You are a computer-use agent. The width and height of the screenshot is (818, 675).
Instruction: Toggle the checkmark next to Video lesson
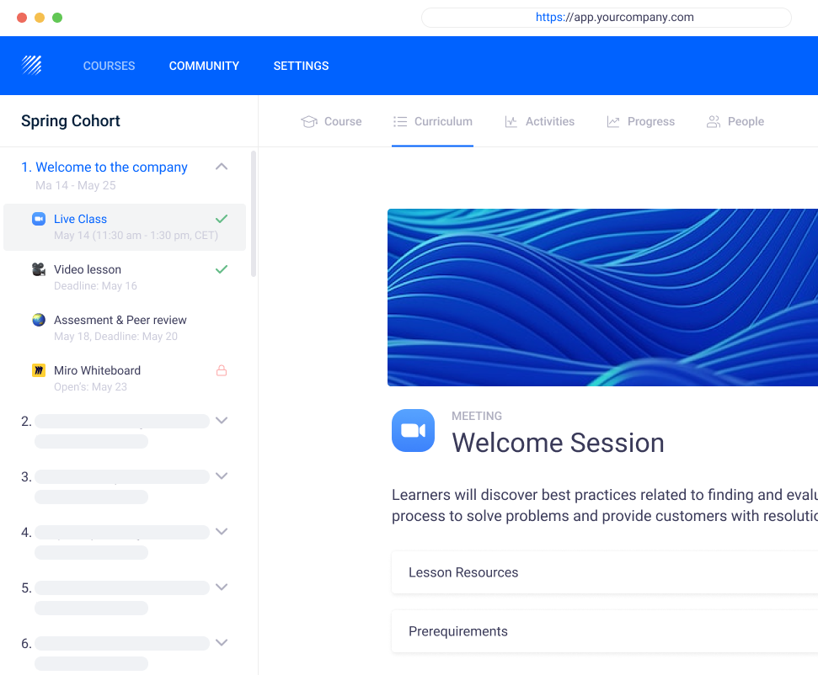(x=222, y=269)
